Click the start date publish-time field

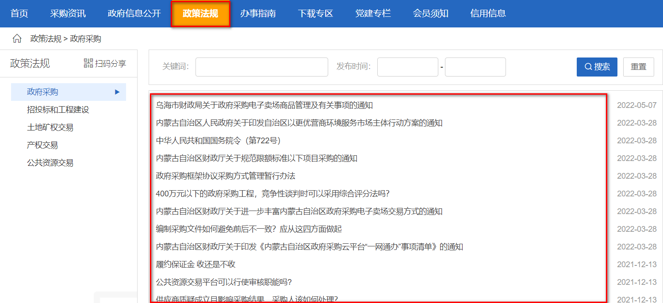[407, 67]
